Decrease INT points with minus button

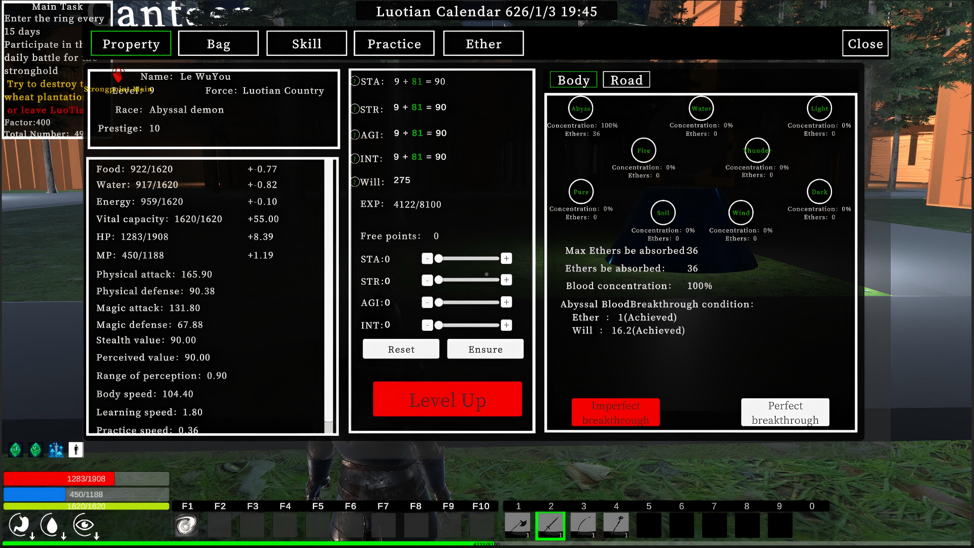pyautogui.click(x=427, y=325)
